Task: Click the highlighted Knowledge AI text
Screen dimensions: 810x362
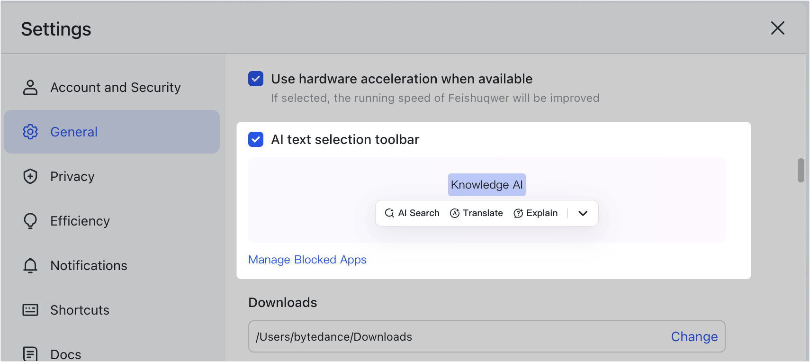Action: click(487, 185)
